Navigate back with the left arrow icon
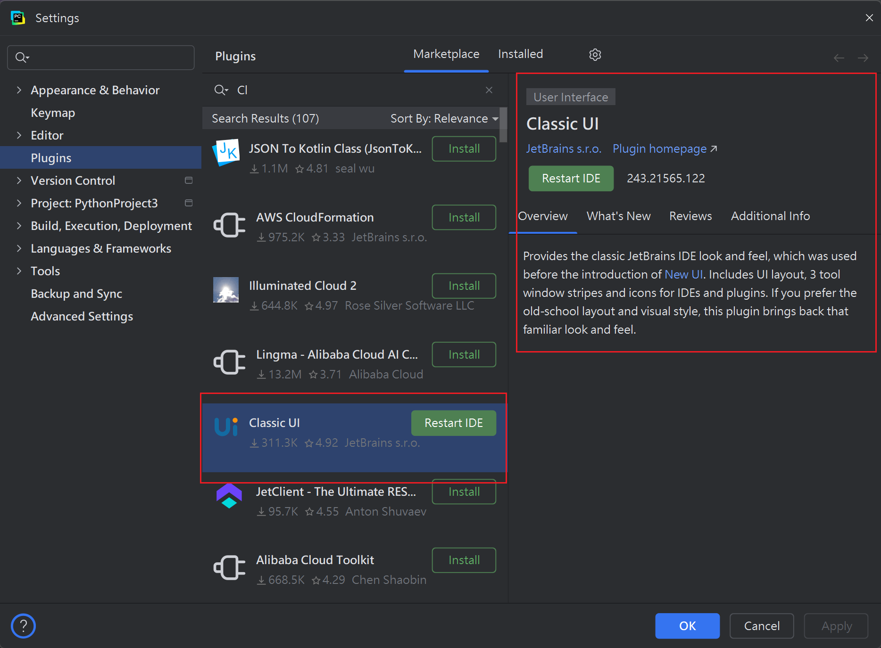The width and height of the screenshot is (881, 648). click(x=839, y=58)
